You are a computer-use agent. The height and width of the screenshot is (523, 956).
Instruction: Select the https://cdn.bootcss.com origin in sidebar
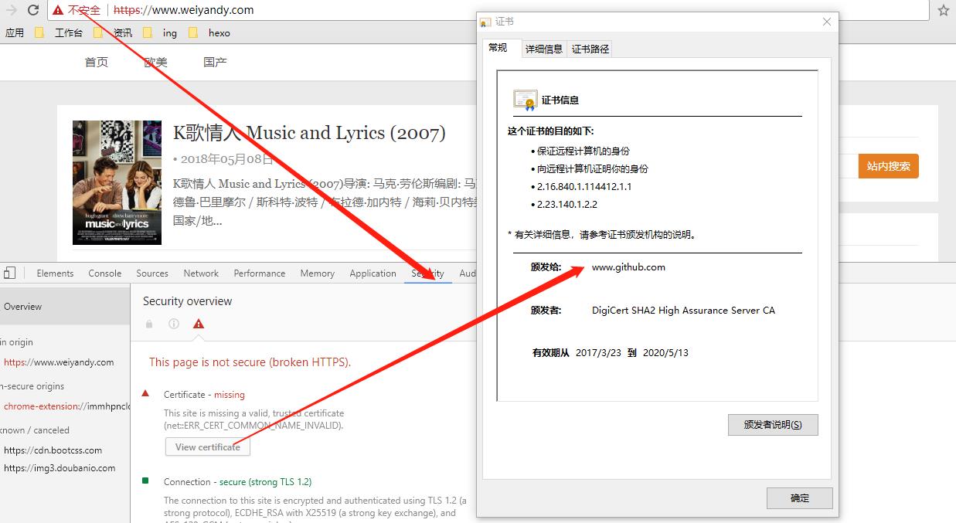53,450
